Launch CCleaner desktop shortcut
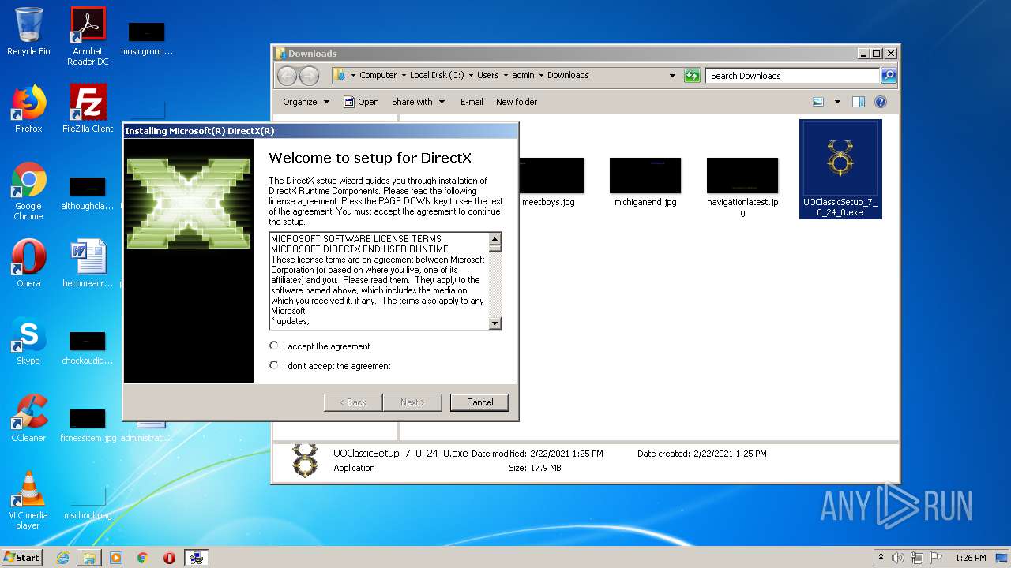The height and width of the screenshot is (568, 1011). [x=28, y=418]
